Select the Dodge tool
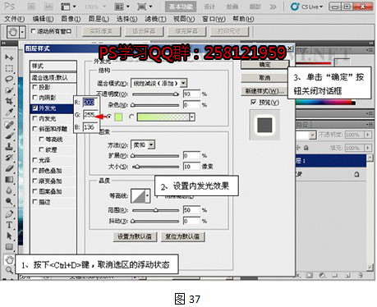This screenshot has height=307, width=377. coord(9,201)
